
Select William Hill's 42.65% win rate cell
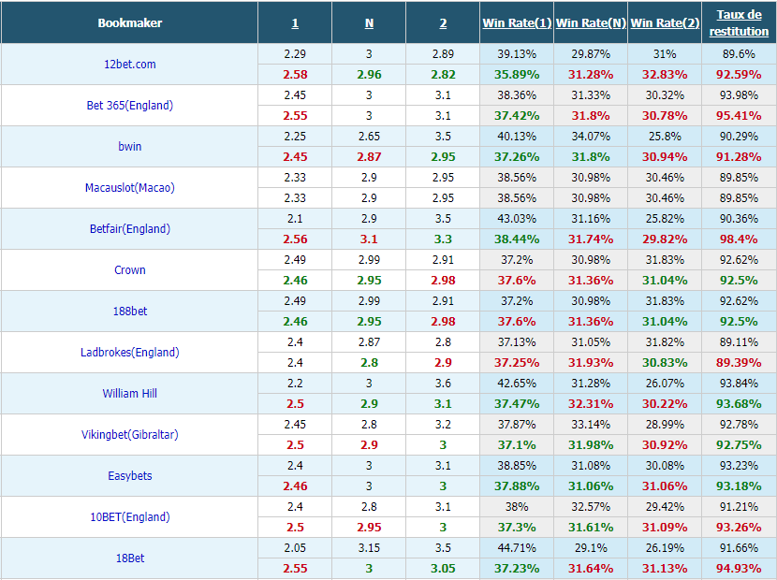tap(517, 383)
